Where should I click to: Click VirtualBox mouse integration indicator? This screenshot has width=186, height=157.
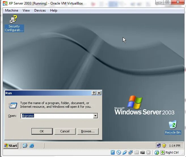pos(157,152)
